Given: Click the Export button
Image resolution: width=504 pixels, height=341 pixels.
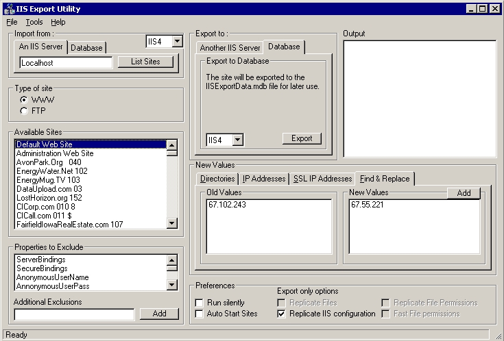Looking at the screenshot, I should 302,138.
